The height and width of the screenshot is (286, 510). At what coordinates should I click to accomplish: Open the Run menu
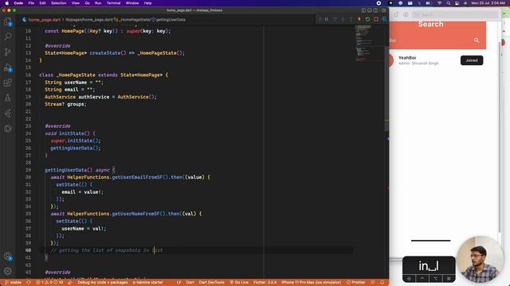pyautogui.click(x=98, y=3)
